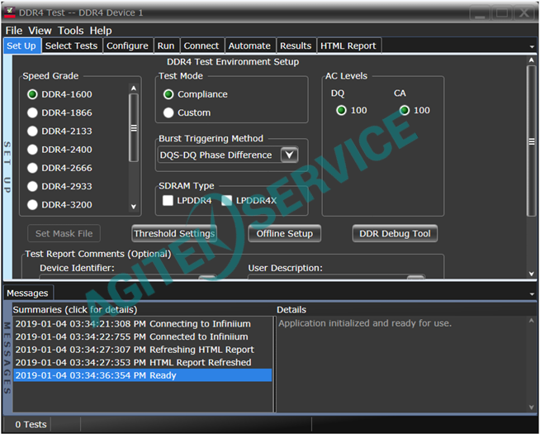
Task: Switch to the Set Up tab
Action: [21, 45]
